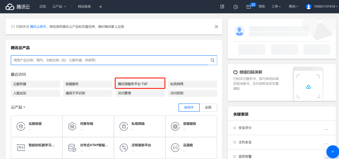Select the 监控告警 radio circle
339x159 pixels.
point(234,156)
